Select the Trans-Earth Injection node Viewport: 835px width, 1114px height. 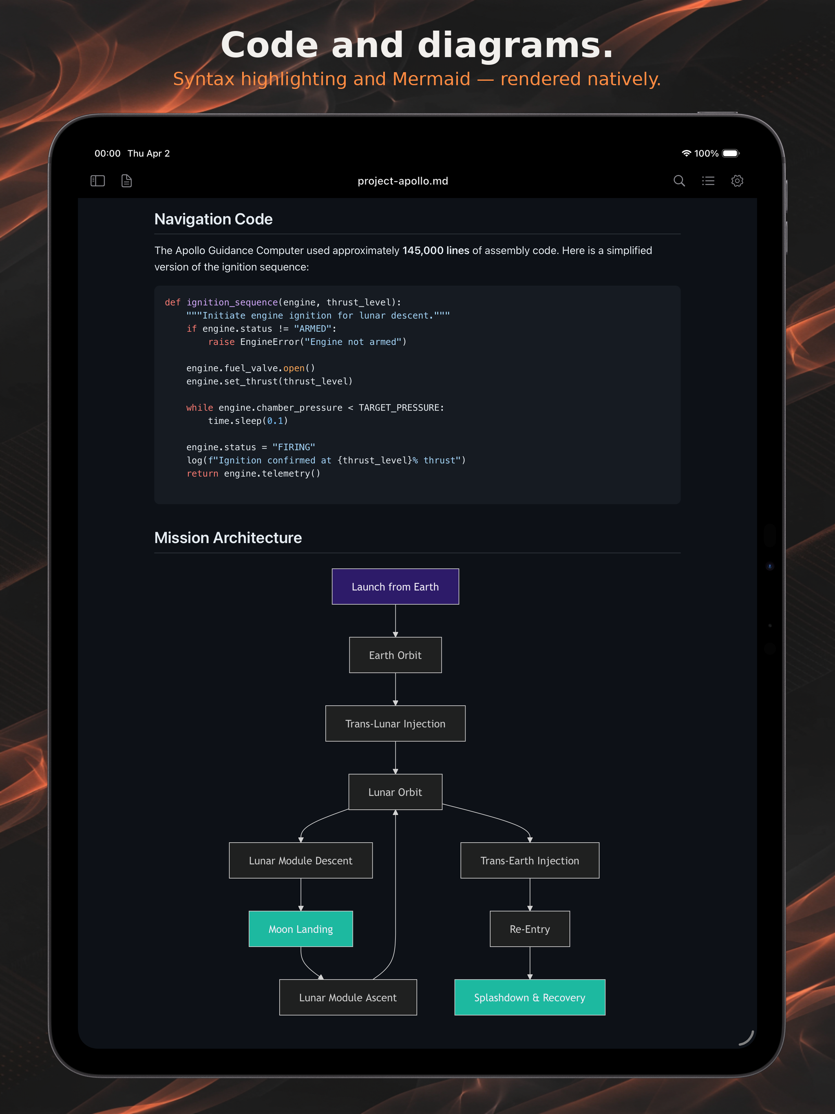tap(530, 861)
